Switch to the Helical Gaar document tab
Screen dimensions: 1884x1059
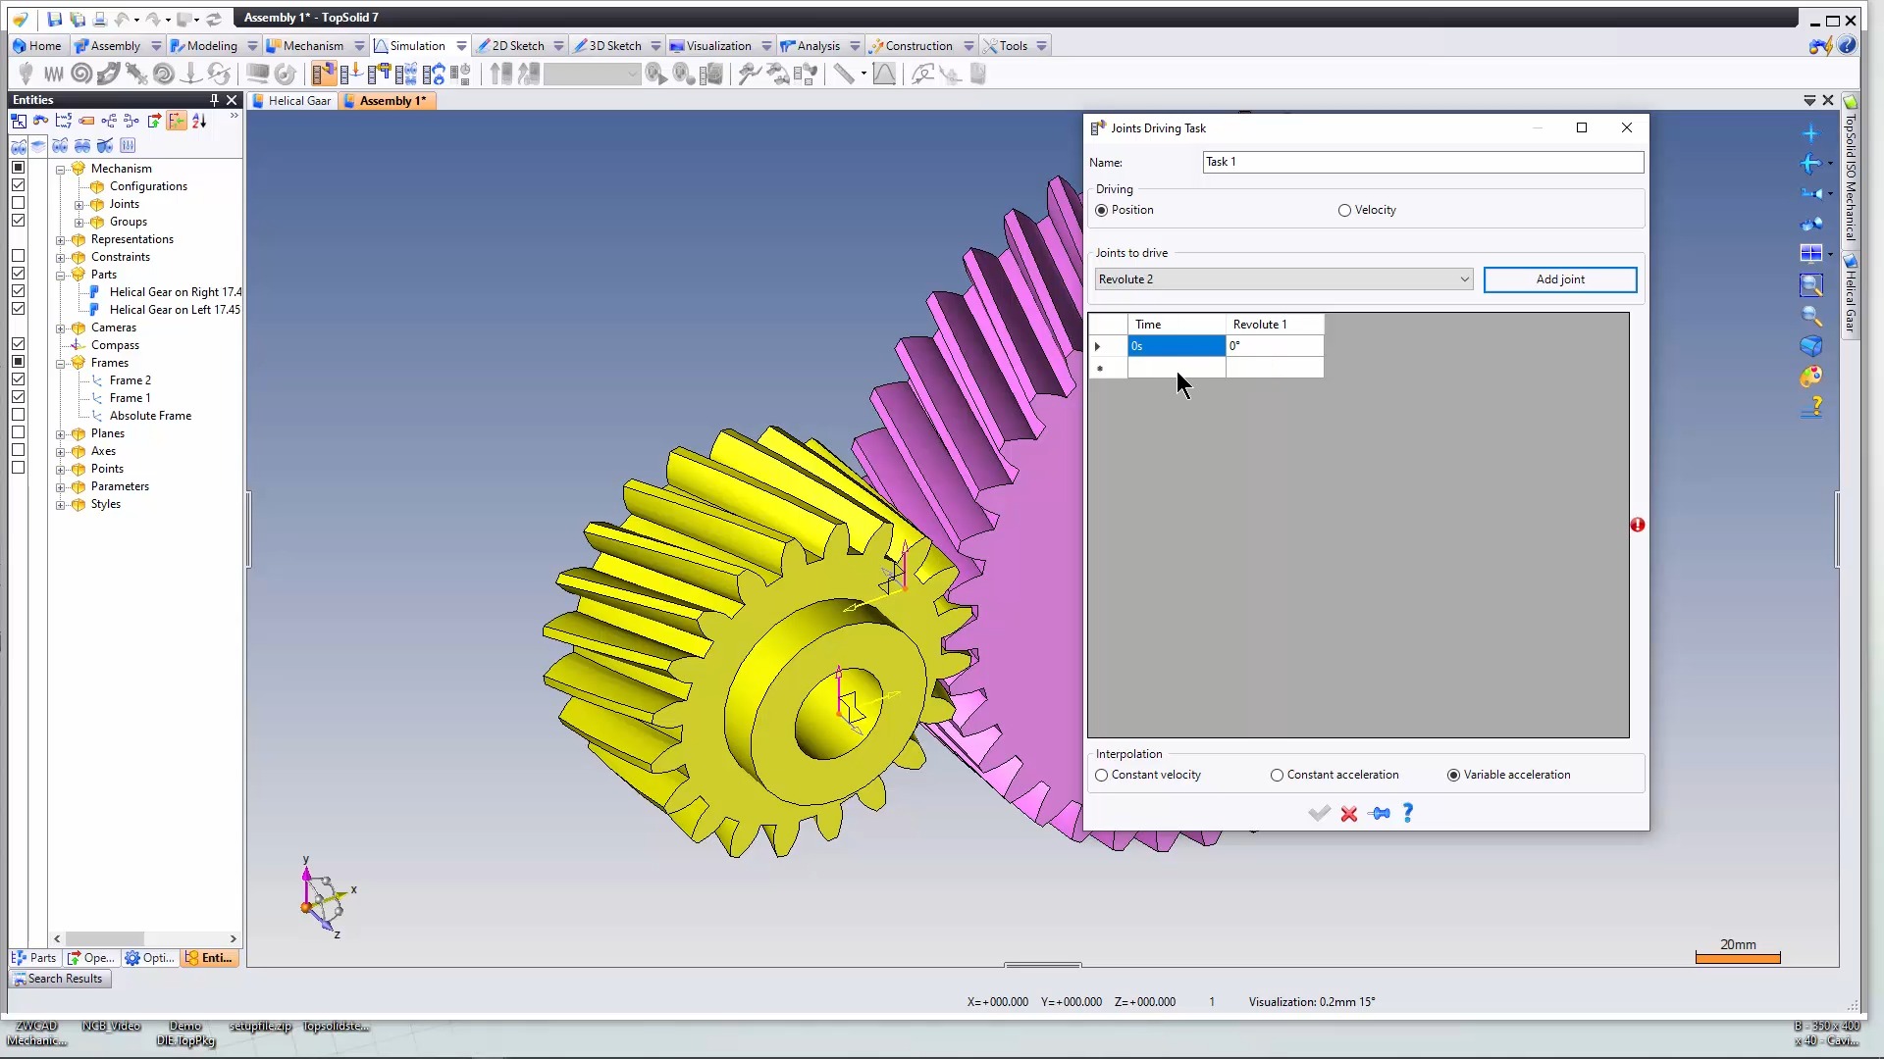tap(292, 101)
